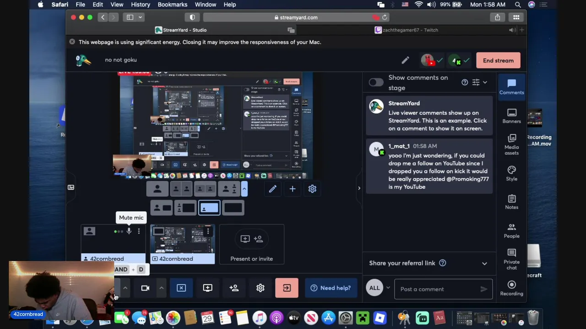Click the End stream button
This screenshot has height=329, width=586.
pos(498,60)
